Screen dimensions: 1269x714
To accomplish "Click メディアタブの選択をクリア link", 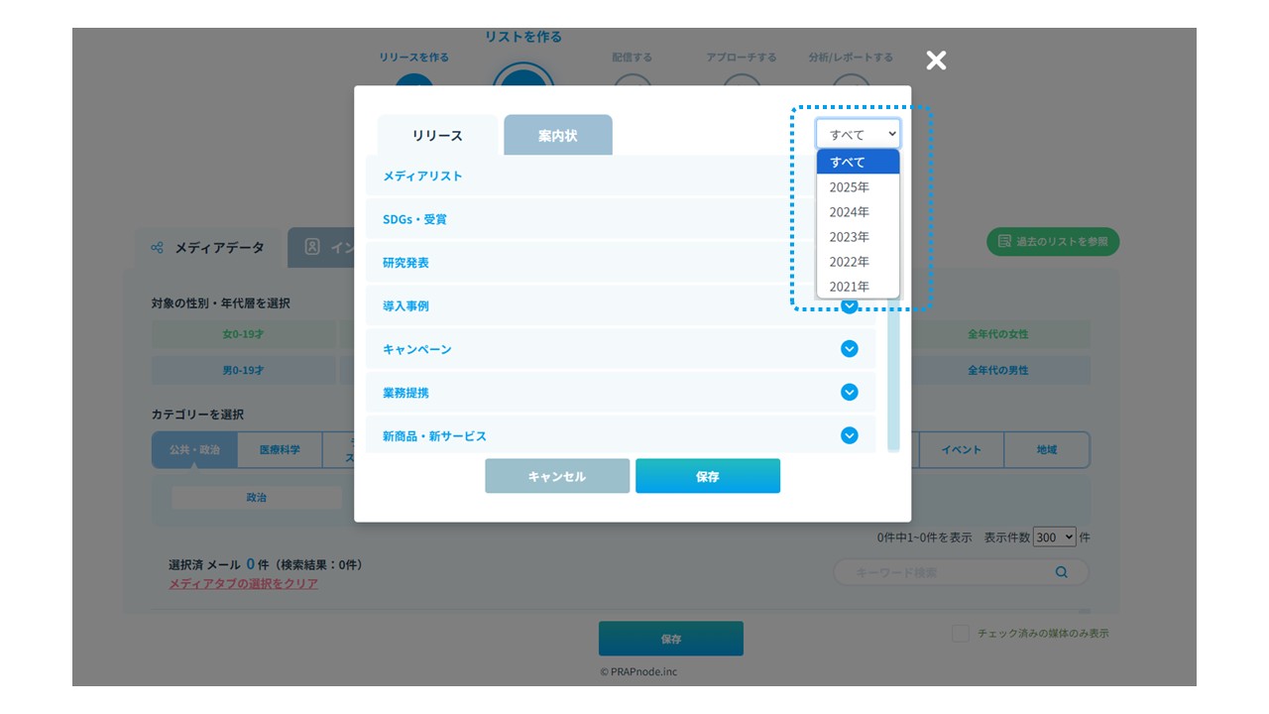I will point(244,584).
